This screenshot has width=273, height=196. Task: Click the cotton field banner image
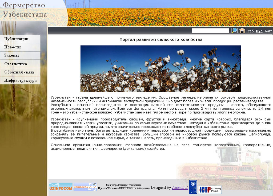[x=160, y=69]
